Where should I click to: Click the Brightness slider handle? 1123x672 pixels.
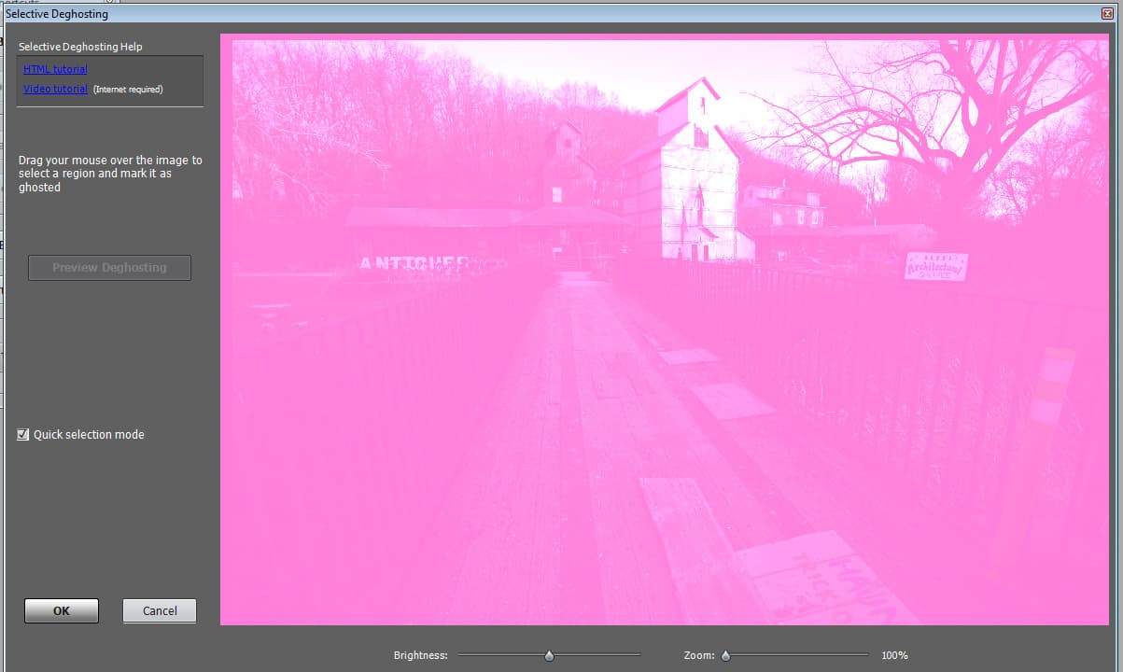coord(549,655)
